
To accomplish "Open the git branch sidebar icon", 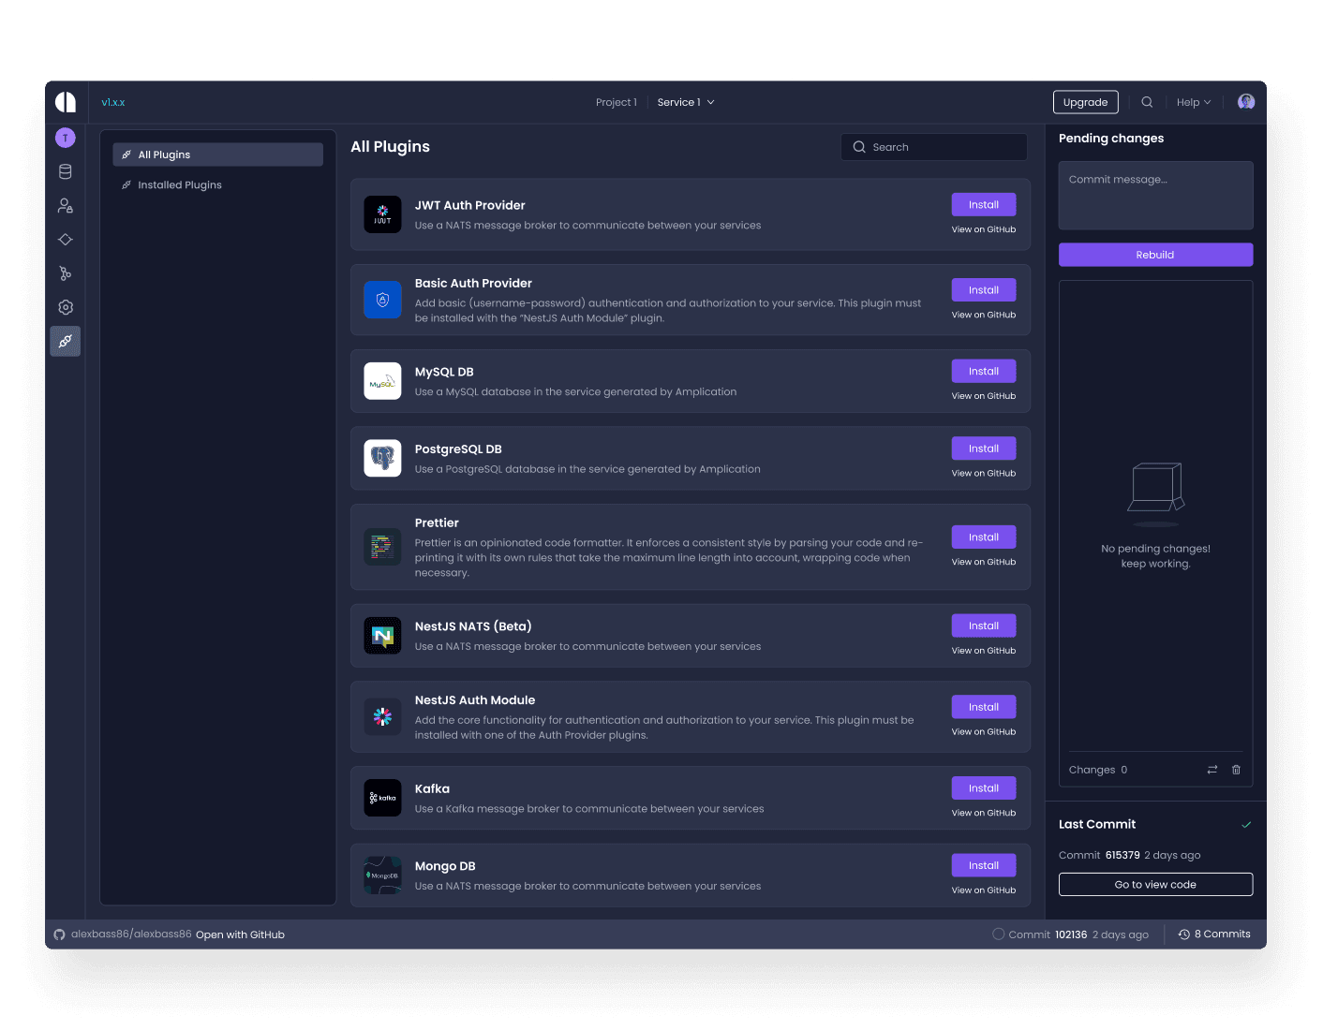I will [66, 273].
